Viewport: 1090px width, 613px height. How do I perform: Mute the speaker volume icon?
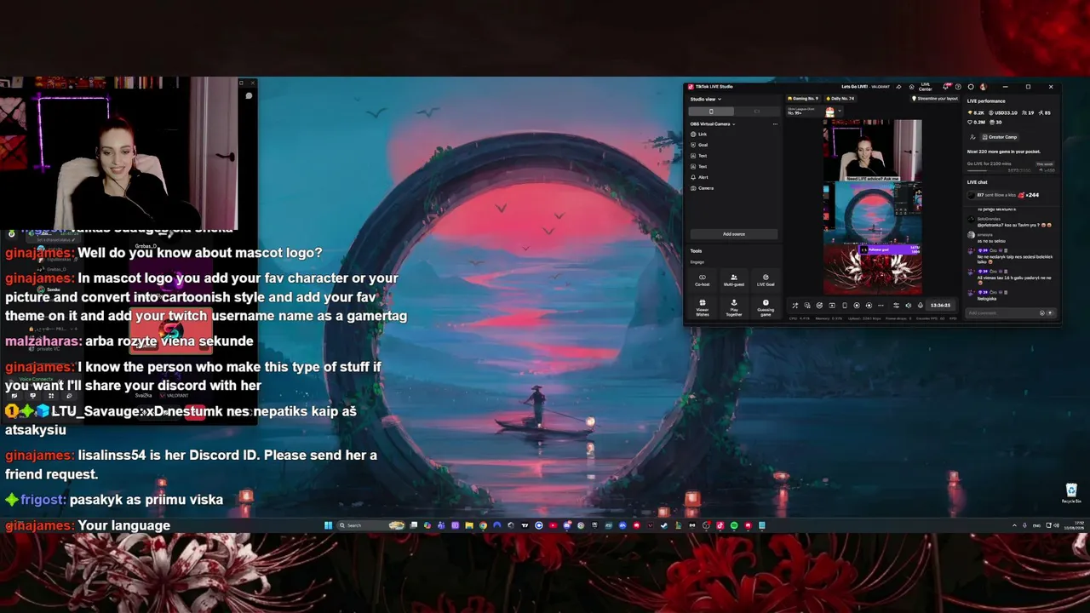tap(908, 306)
